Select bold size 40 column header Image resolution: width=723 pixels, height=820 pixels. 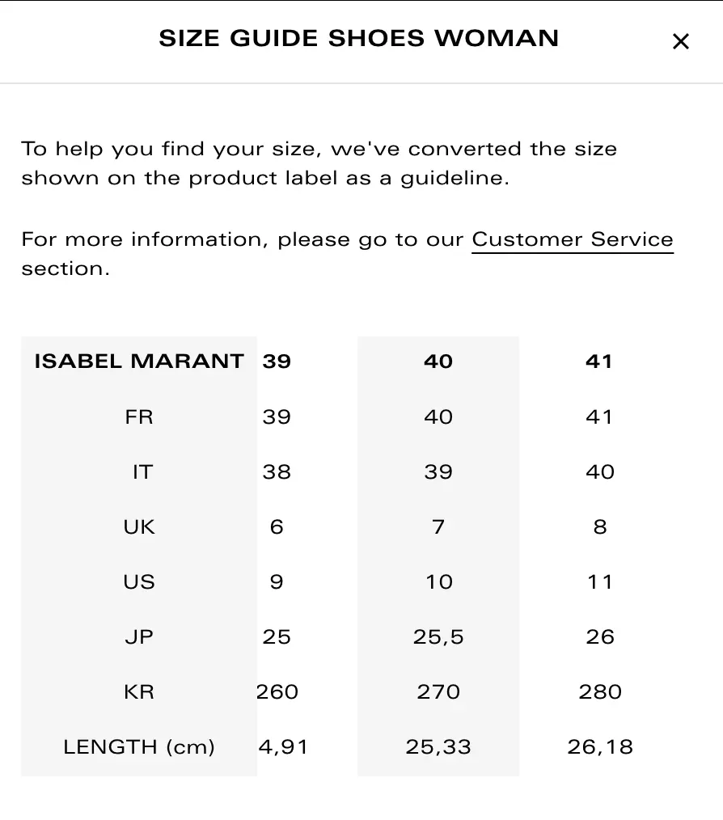(x=438, y=361)
